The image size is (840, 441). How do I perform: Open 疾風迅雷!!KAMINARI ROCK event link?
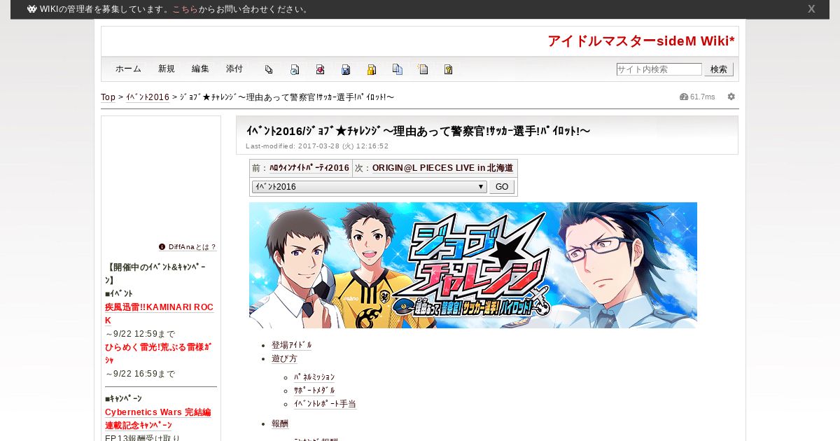pos(159,314)
